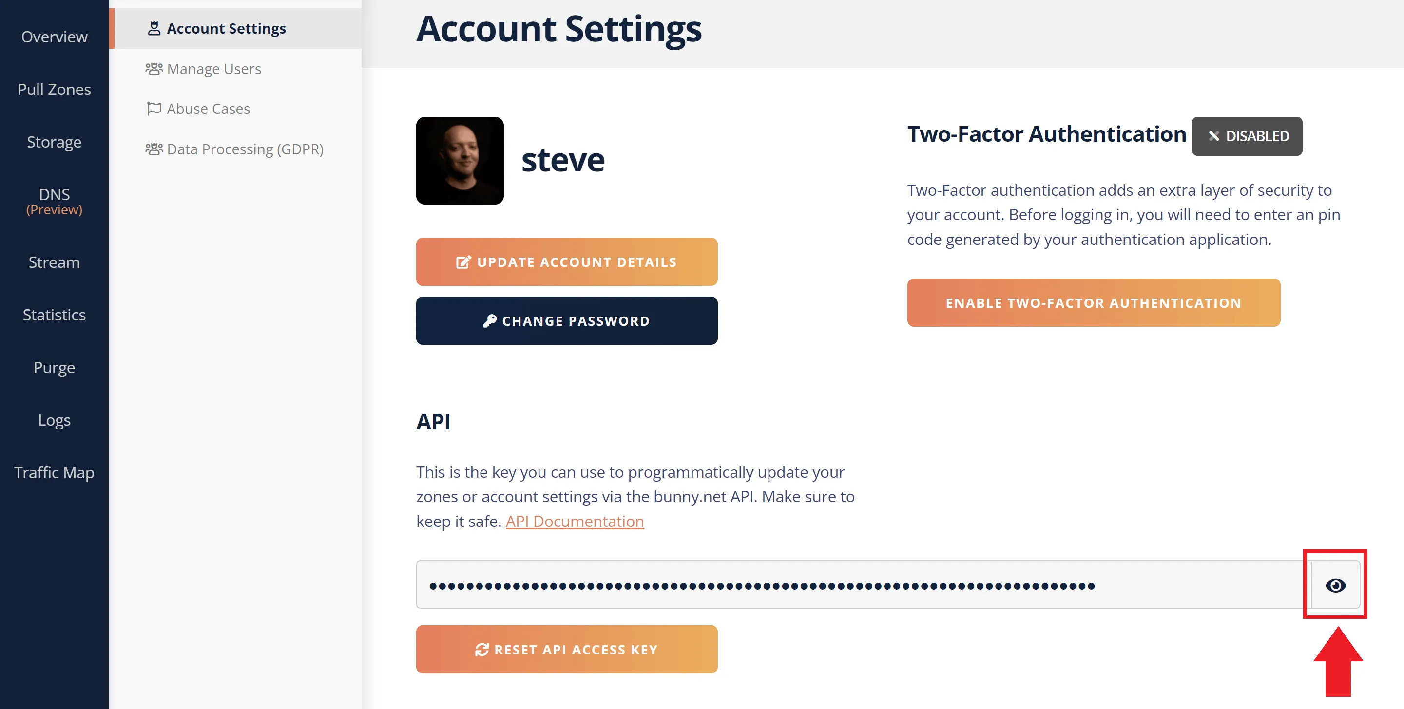Go to the Storage section
Image resolution: width=1404 pixels, height=709 pixels.
(x=54, y=142)
